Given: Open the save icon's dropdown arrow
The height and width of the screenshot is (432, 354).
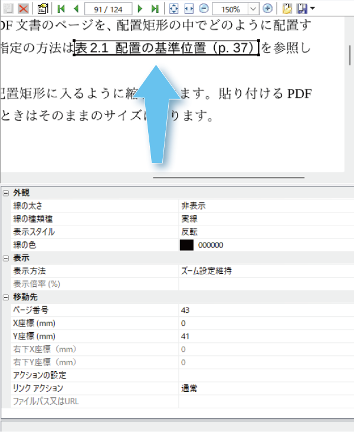Looking at the screenshot, I should [312, 8].
